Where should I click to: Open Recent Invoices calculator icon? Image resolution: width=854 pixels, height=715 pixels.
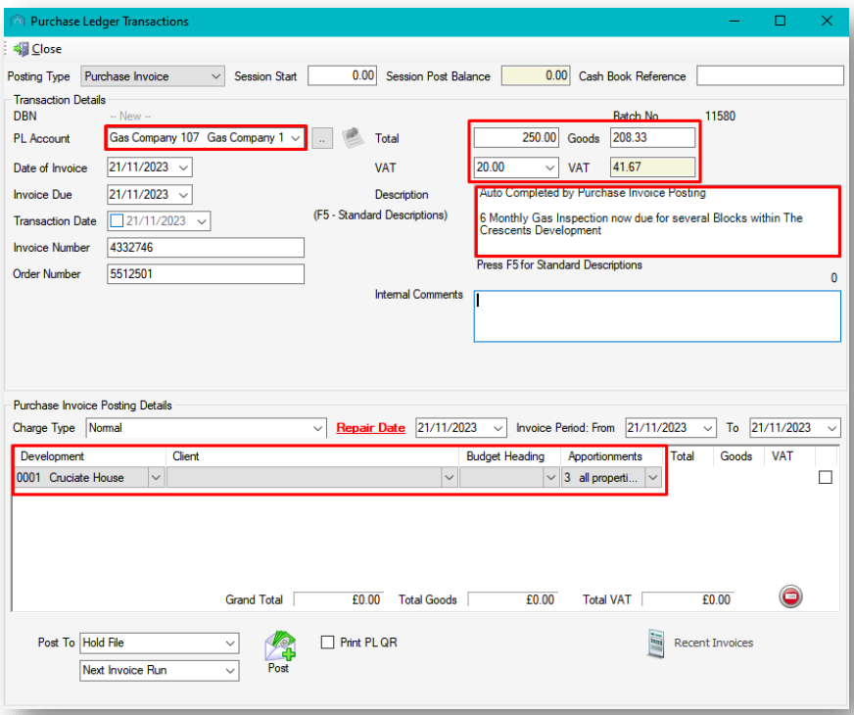point(656,643)
